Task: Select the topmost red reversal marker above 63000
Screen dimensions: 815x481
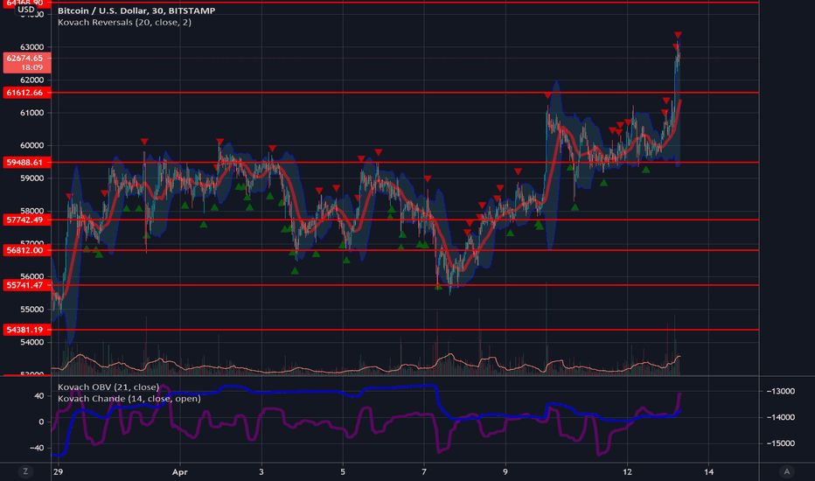Action: (678, 35)
